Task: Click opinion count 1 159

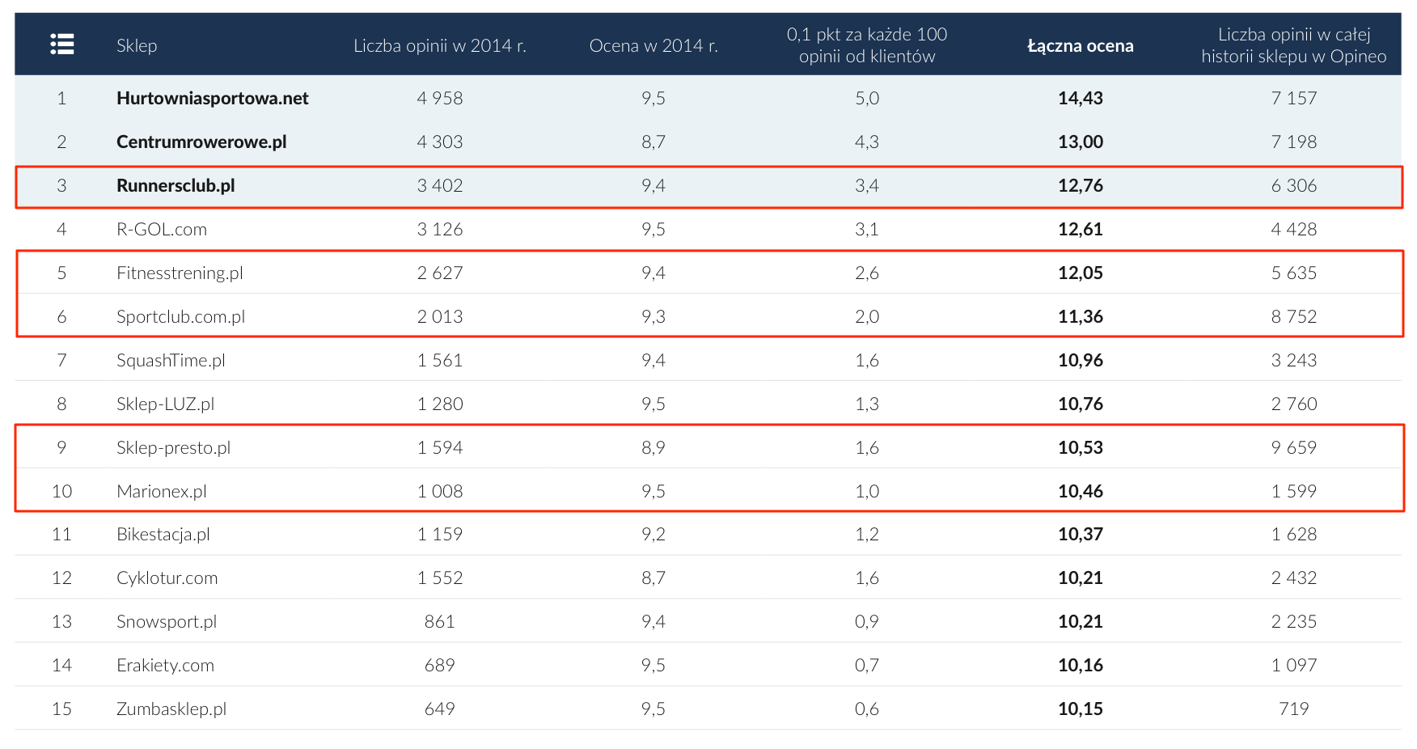Action: click(x=440, y=534)
